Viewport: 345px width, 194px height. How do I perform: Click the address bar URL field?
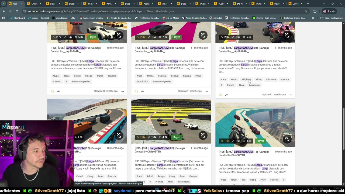pos(162,11)
